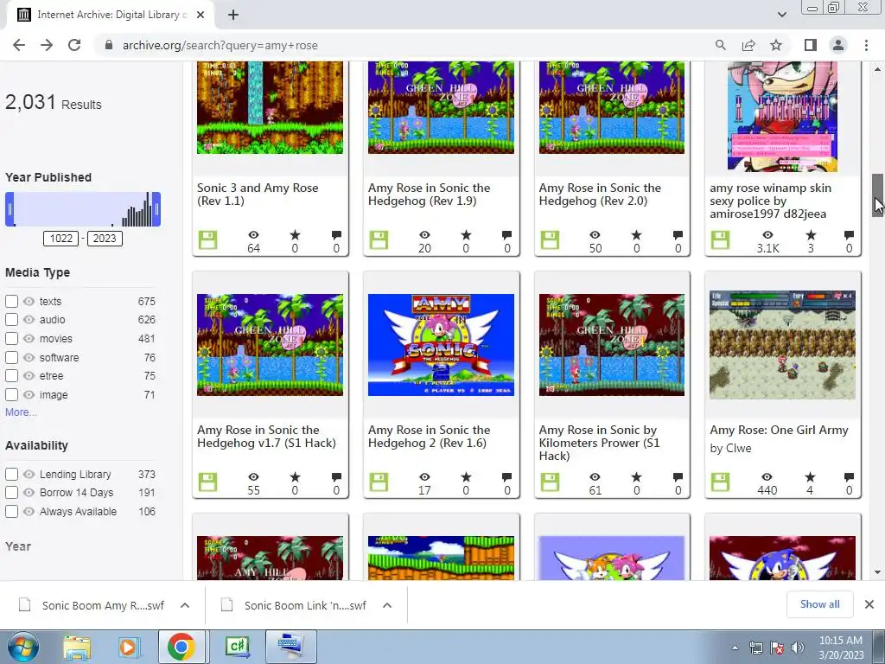885x664 pixels.
Task: Check the audio media type checkbox
Action: coord(12,320)
